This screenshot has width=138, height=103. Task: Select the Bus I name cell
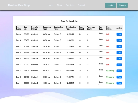click(18, 83)
